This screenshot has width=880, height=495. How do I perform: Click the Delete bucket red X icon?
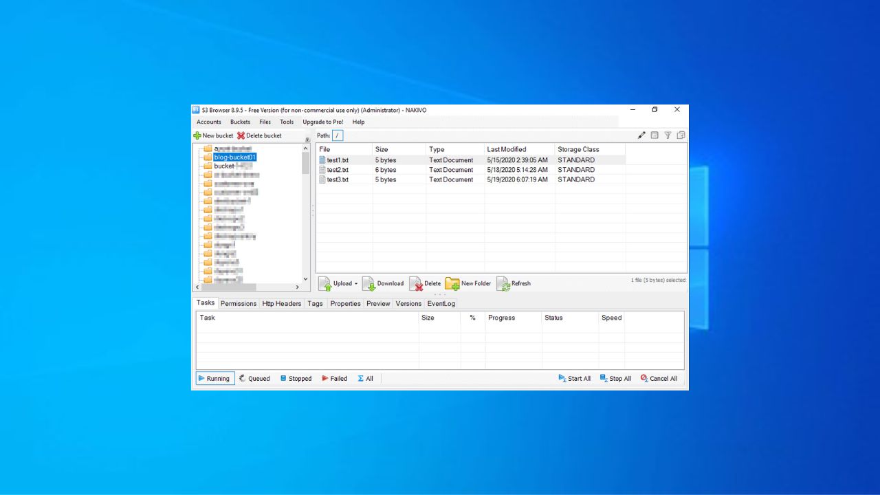click(241, 135)
